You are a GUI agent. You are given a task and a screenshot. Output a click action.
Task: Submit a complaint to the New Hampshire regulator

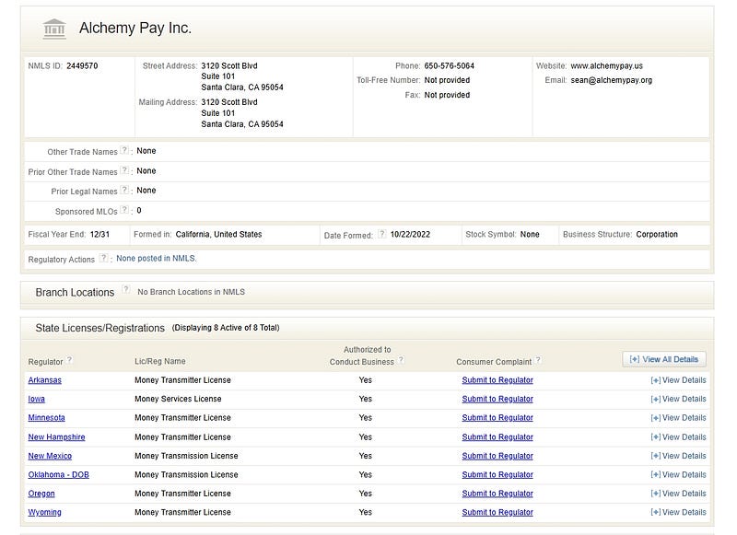[x=497, y=436]
